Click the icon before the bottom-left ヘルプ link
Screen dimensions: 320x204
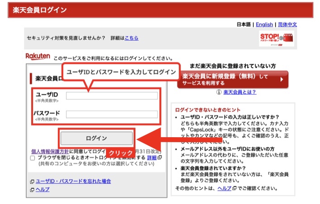click(32, 190)
